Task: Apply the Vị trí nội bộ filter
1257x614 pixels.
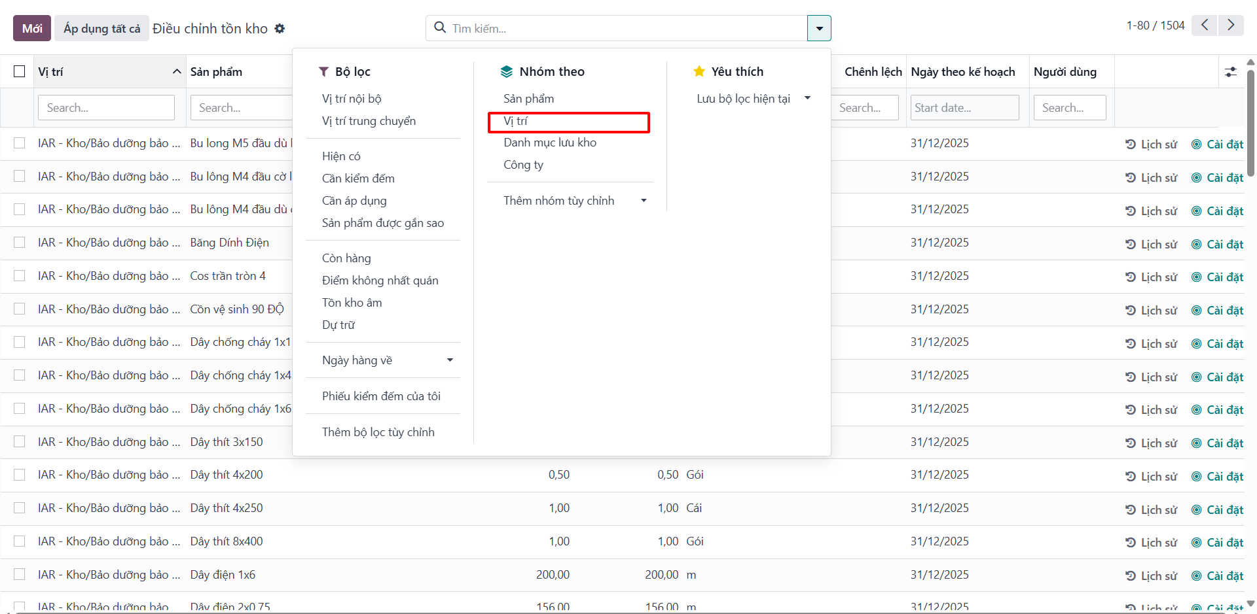Action: tap(352, 99)
